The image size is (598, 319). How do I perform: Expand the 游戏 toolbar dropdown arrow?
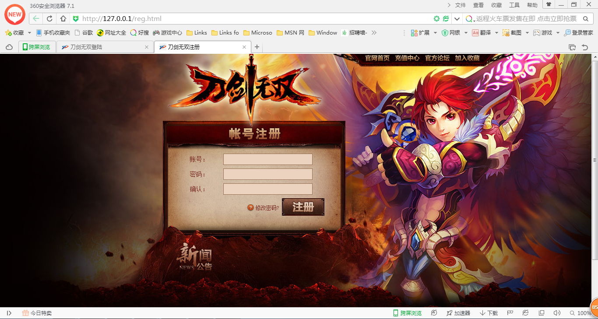pos(558,33)
